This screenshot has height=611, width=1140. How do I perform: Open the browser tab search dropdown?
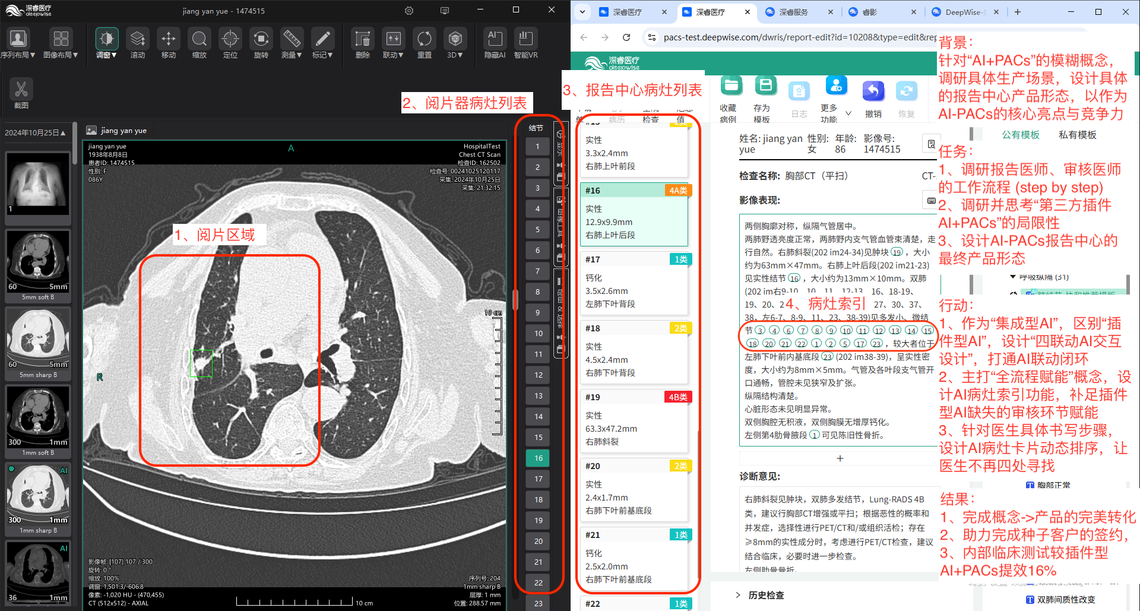(582, 12)
